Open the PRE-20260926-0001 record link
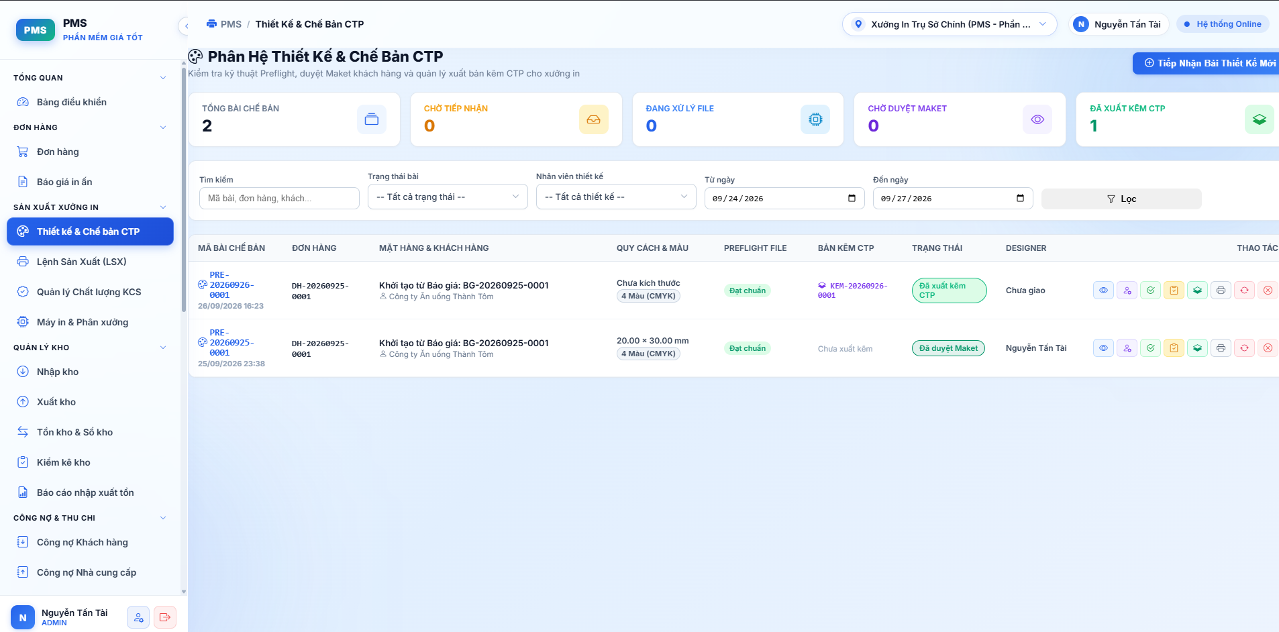Viewport: 1279px width, 632px height. [x=232, y=285]
